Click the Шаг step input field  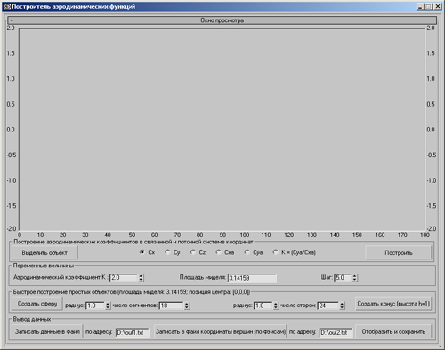343,277
